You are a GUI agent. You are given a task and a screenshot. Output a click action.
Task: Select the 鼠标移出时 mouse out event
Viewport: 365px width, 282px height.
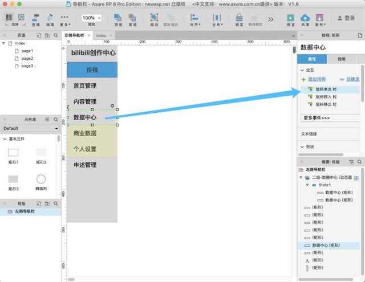click(x=326, y=104)
